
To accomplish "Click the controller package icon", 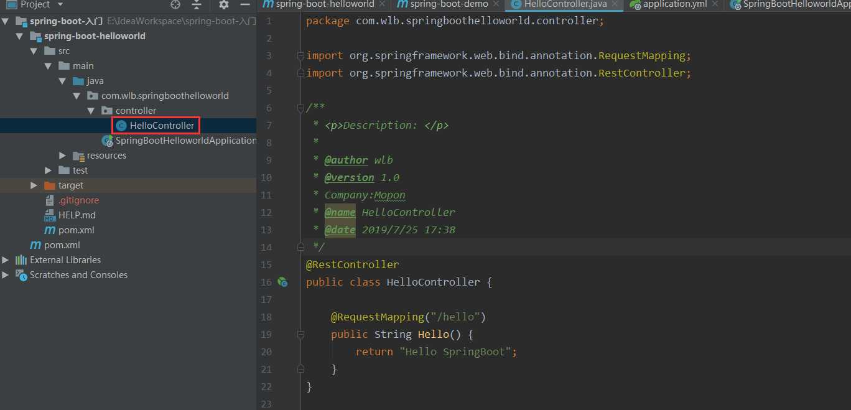I will [x=107, y=111].
